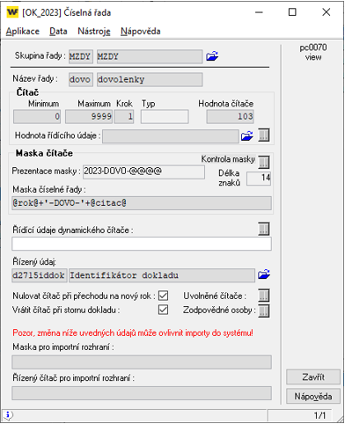Open folder lookup for Hodnota řídícího údaje
Image resolution: width=345 pixels, height=424 pixels.
tap(247, 136)
